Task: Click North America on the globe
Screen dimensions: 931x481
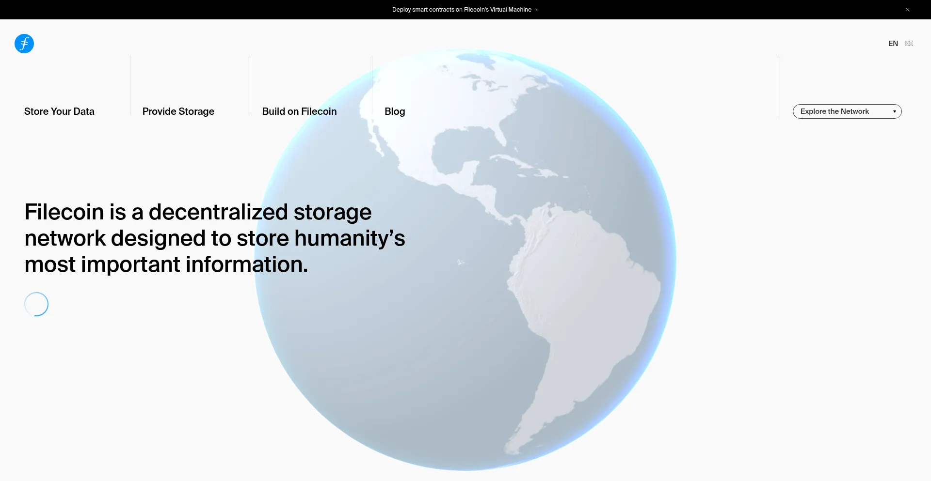Action: [465, 111]
